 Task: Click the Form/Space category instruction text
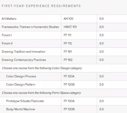[41, 93]
